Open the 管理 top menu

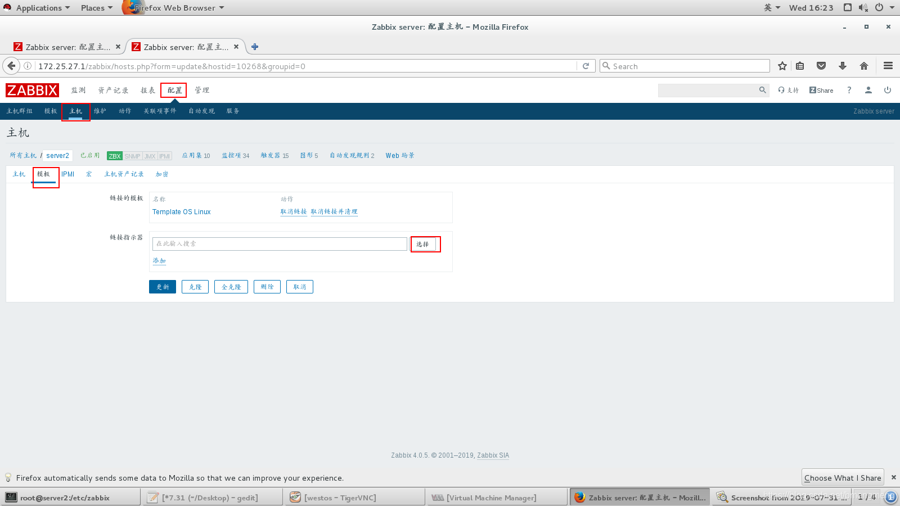(202, 90)
